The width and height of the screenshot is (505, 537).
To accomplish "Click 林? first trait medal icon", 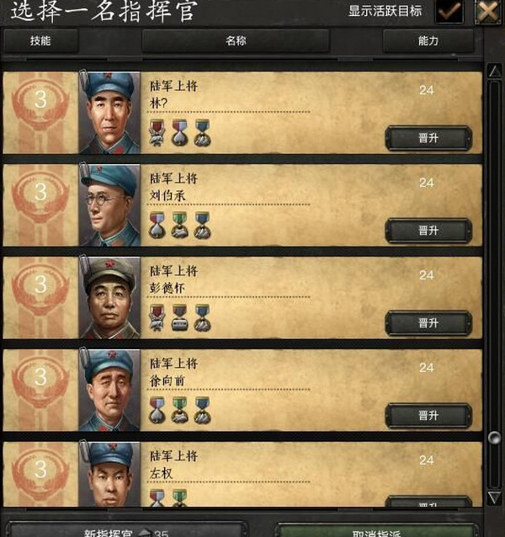I will tap(157, 133).
